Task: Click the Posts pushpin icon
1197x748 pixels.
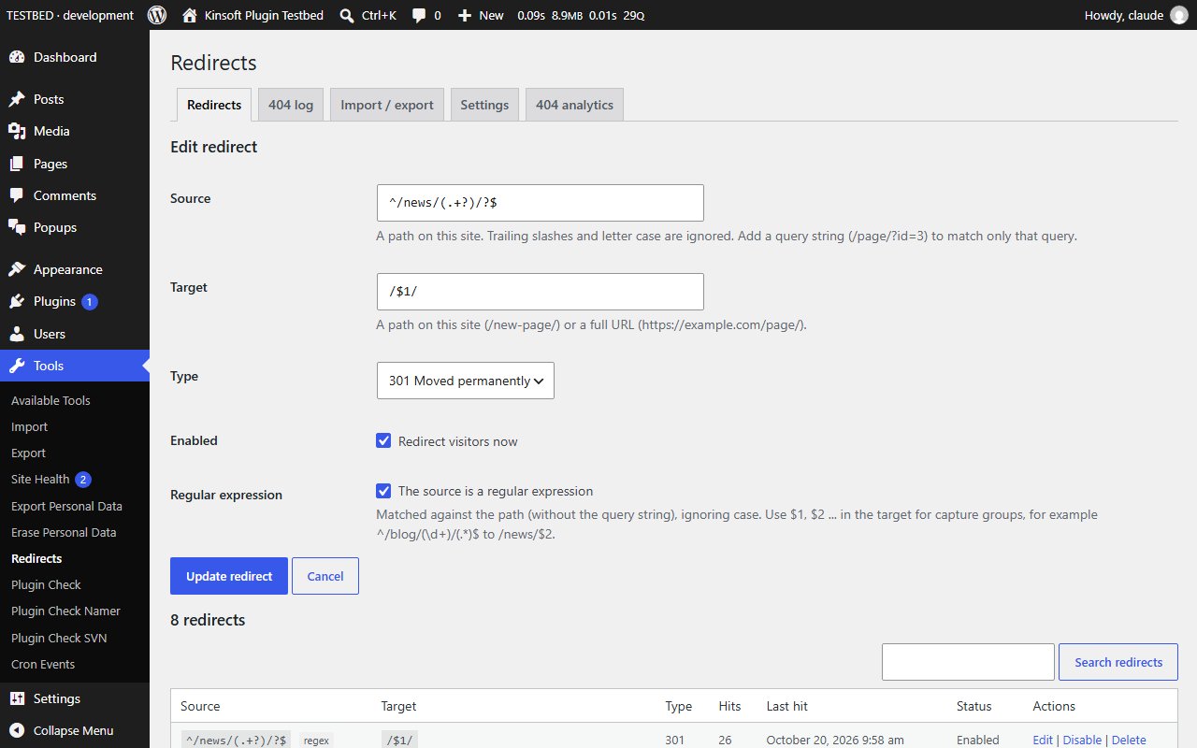Action: coord(17,99)
